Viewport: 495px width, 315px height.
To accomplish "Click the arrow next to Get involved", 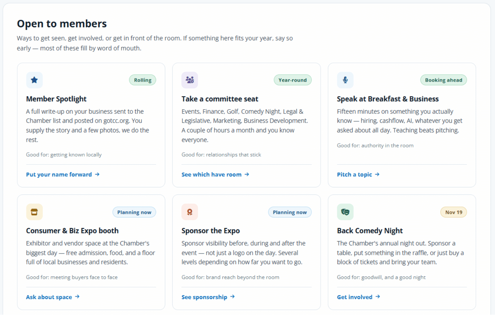I will [378, 297].
